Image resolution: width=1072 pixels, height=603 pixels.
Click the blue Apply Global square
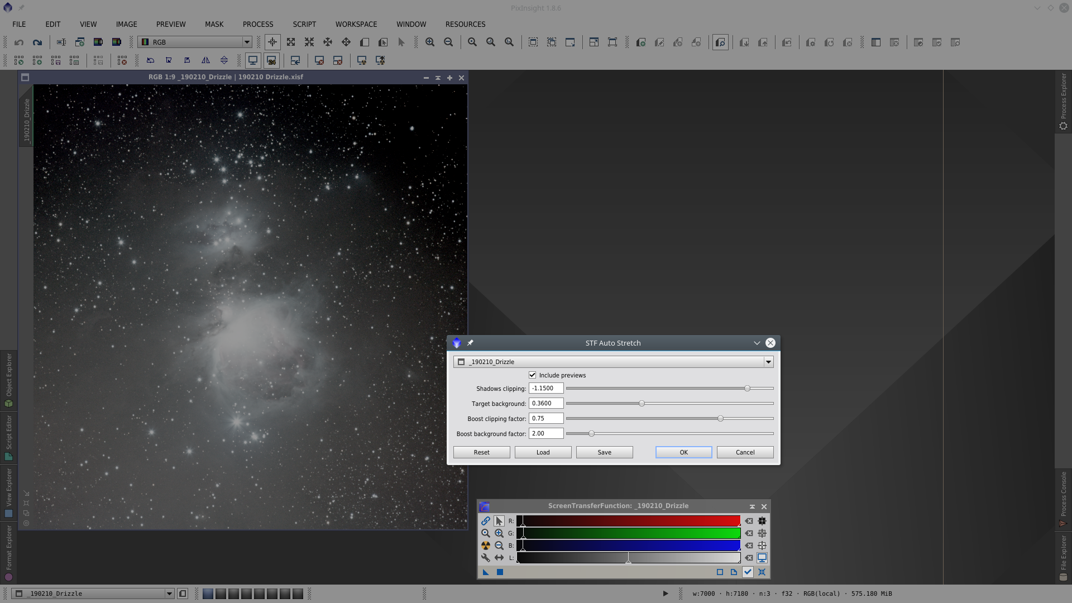(500, 572)
